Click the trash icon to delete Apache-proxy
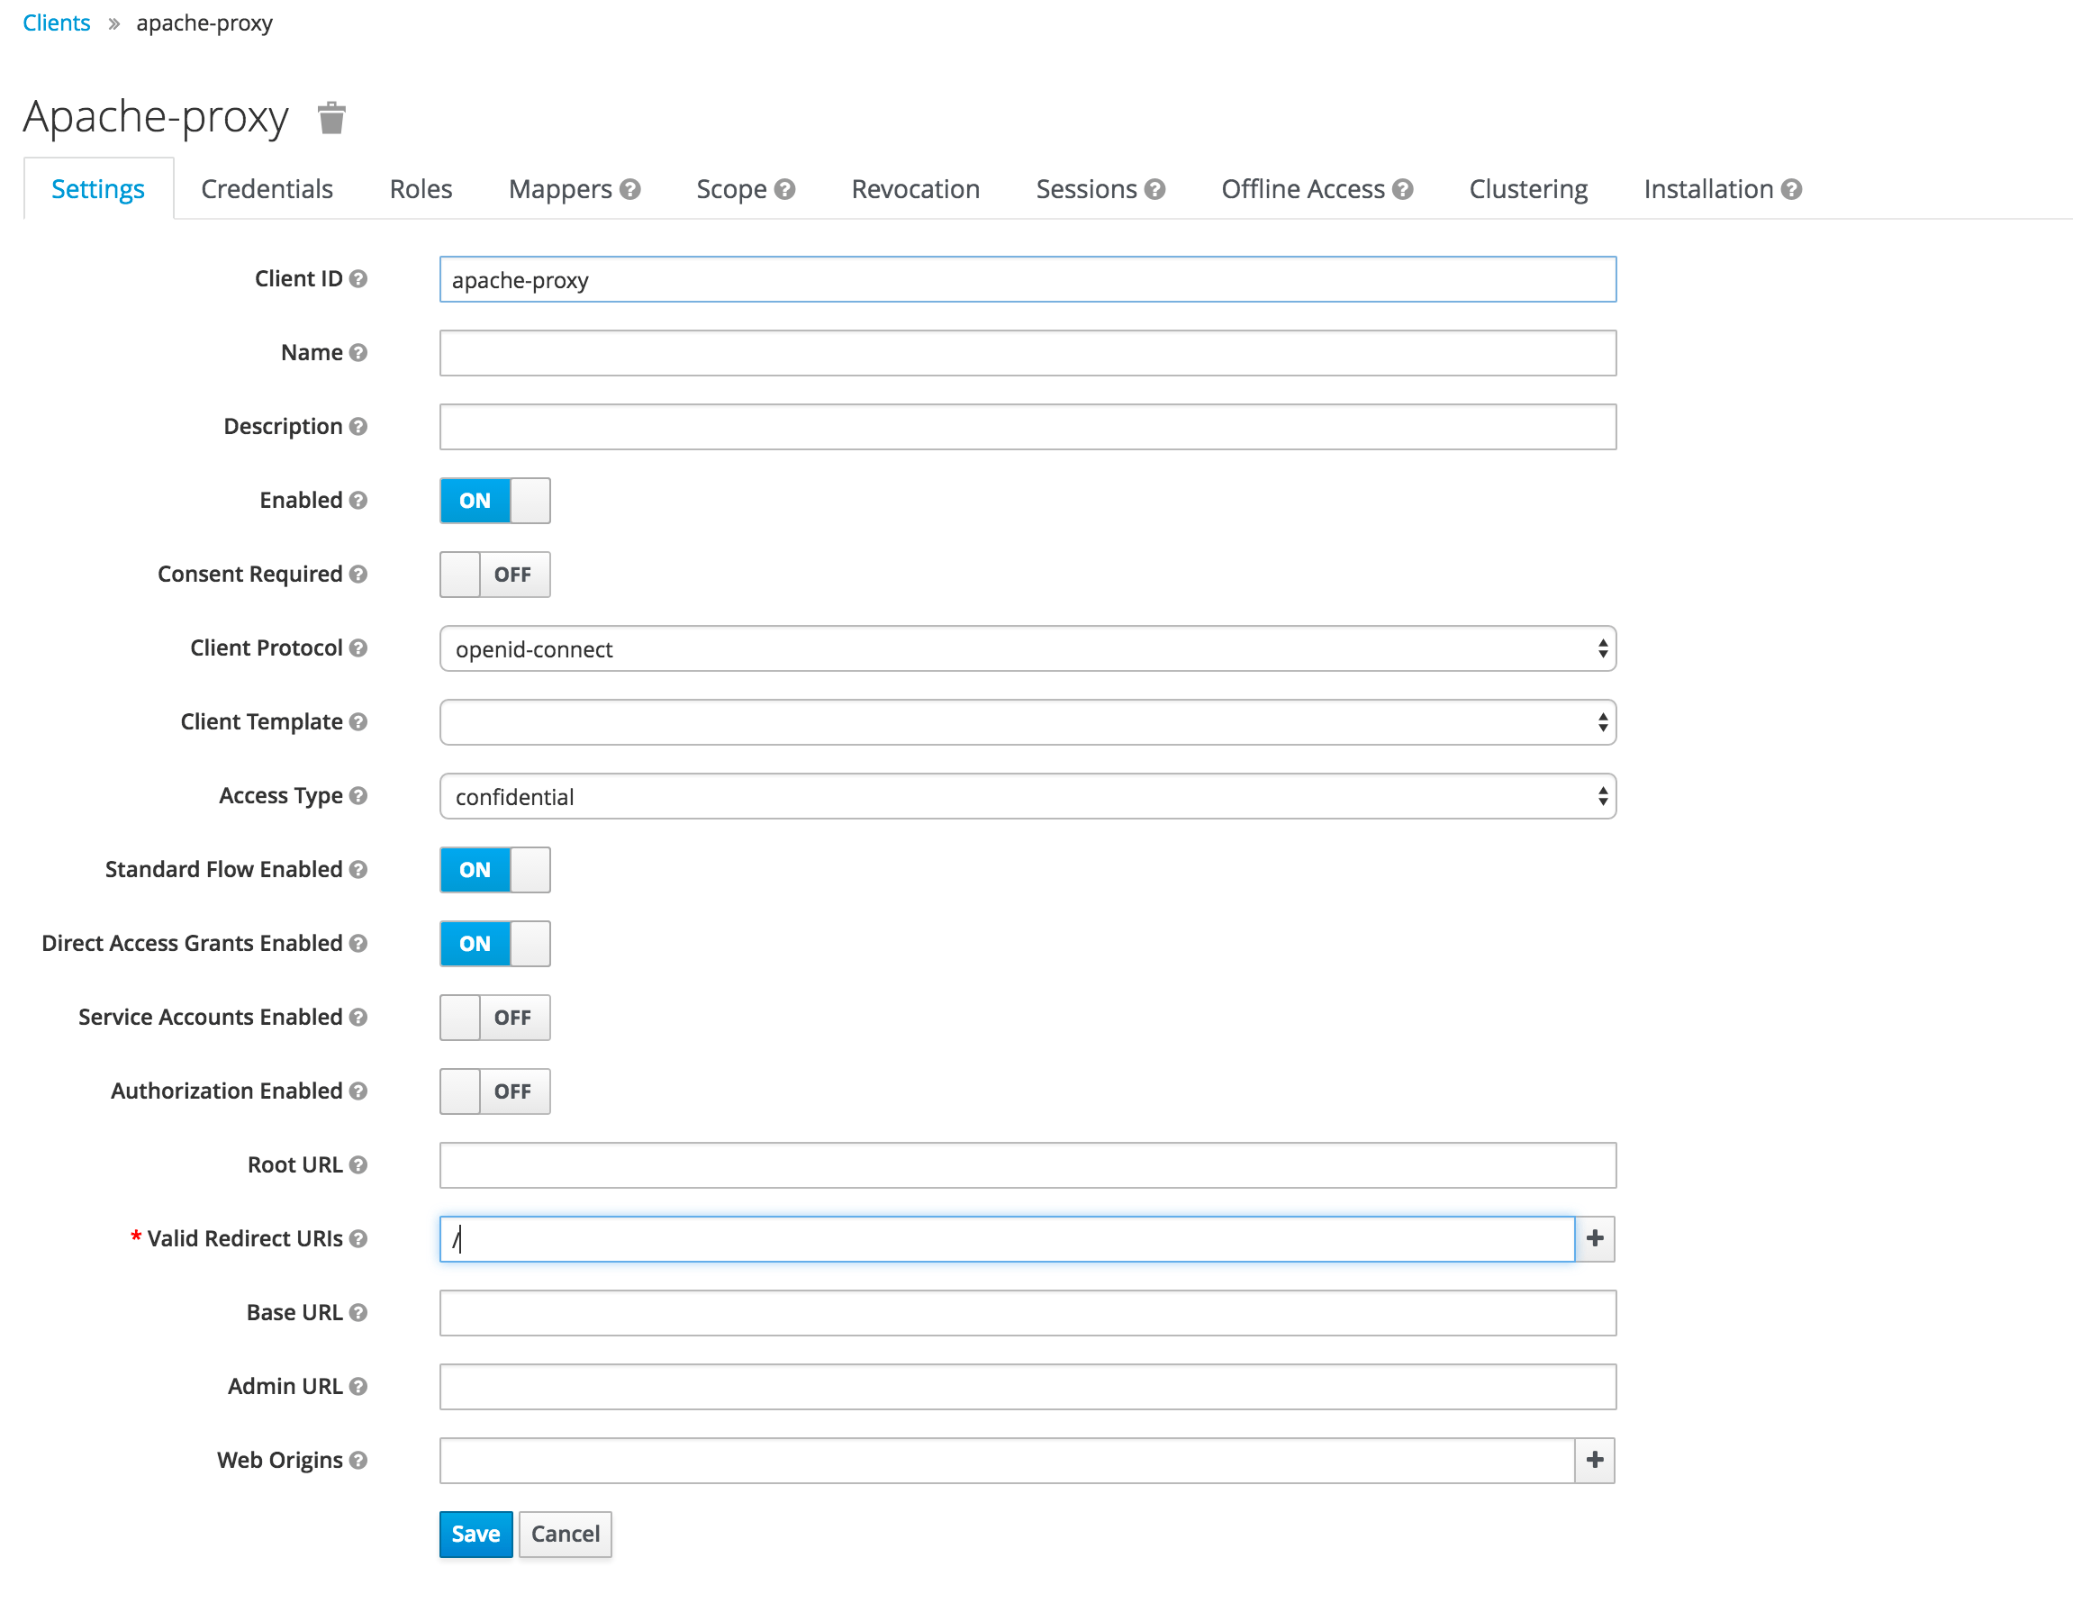Viewport: 2073px width, 1621px height. pos(331,119)
